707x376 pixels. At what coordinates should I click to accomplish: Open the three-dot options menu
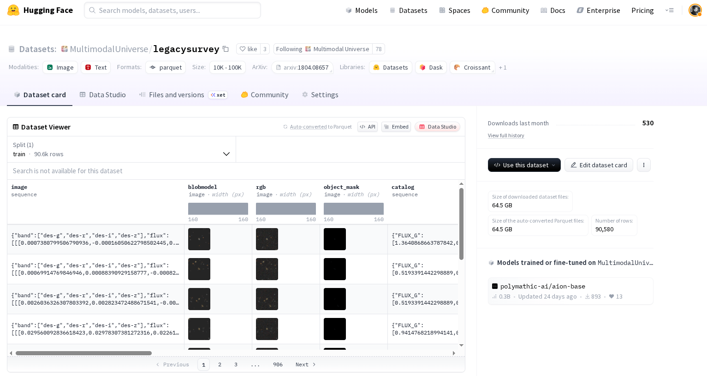pos(644,165)
